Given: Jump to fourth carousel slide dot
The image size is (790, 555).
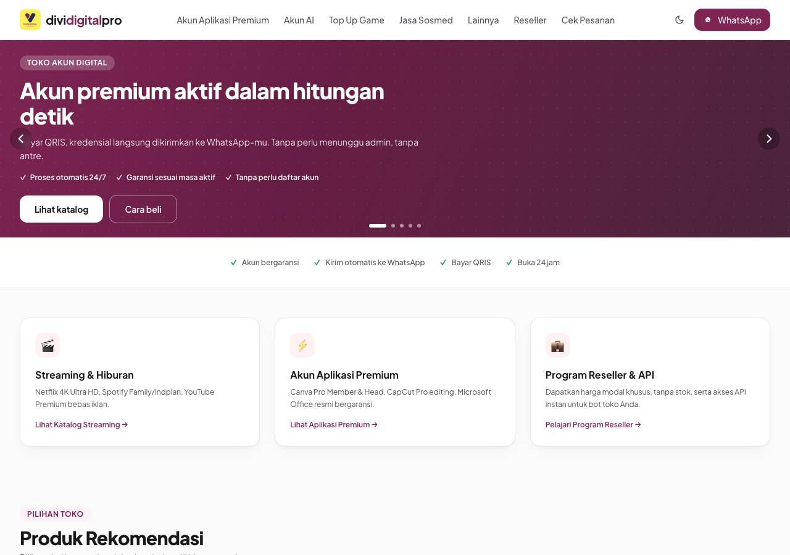Looking at the screenshot, I should click(x=410, y=226).
